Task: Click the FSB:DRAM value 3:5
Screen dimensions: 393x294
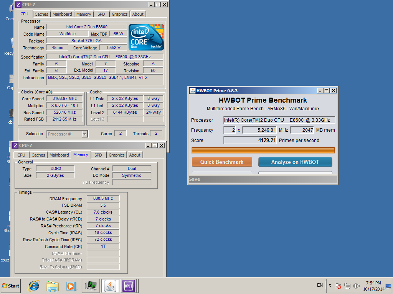Action: [103, 205]
